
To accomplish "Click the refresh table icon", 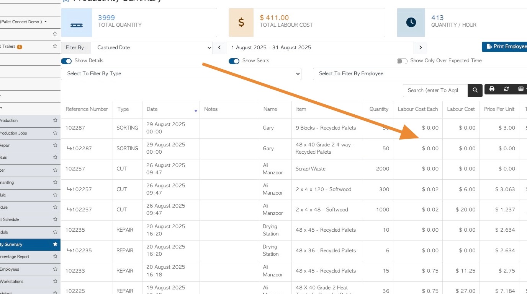I will (x=506, y=89).
